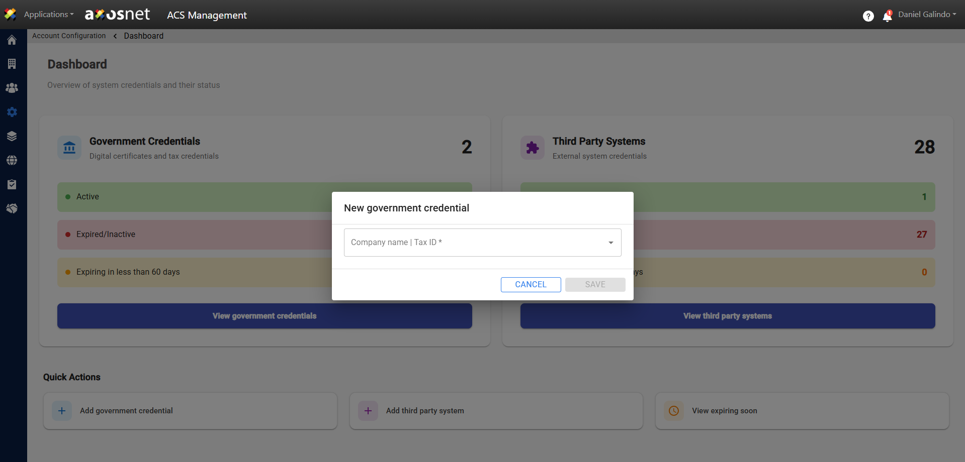Click the home icon in sidebar

tap(12, 40)
